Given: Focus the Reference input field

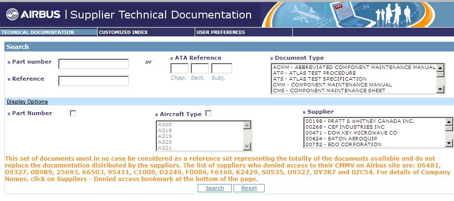Looking at the screenshot, I should point(94,81).
